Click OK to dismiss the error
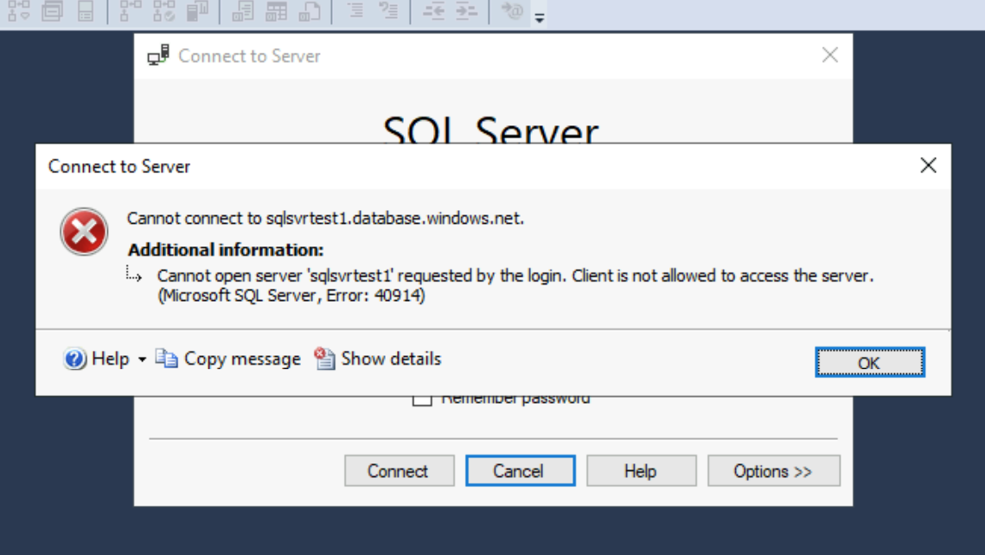Screen dimensions: 985x555 (869, 362)
